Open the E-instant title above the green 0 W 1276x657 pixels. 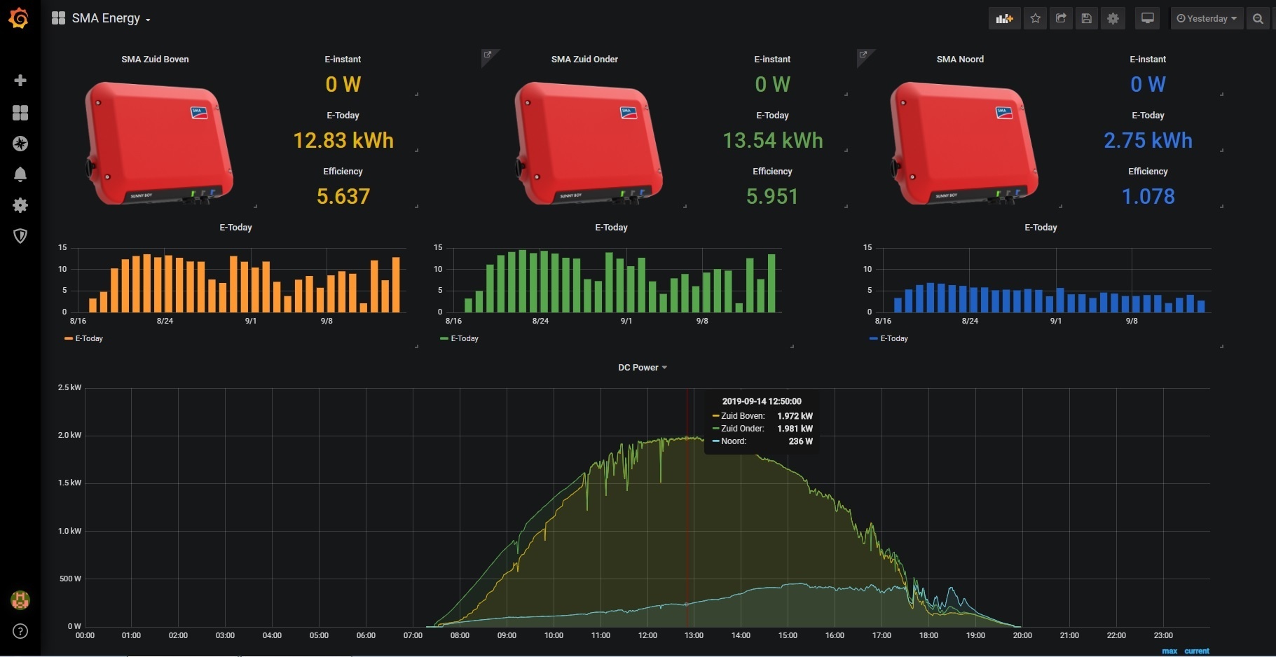point(772,60)
